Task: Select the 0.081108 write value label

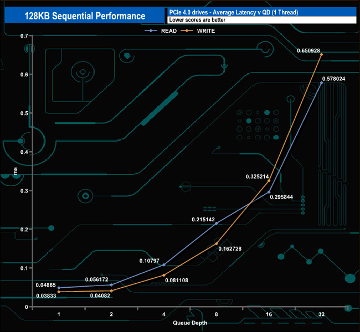Action: [177, 280]
